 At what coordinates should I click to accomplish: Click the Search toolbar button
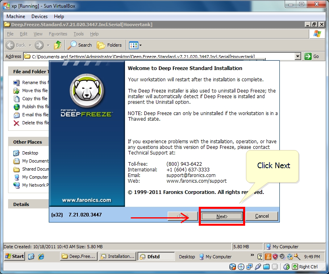click(x=80, y=45)
